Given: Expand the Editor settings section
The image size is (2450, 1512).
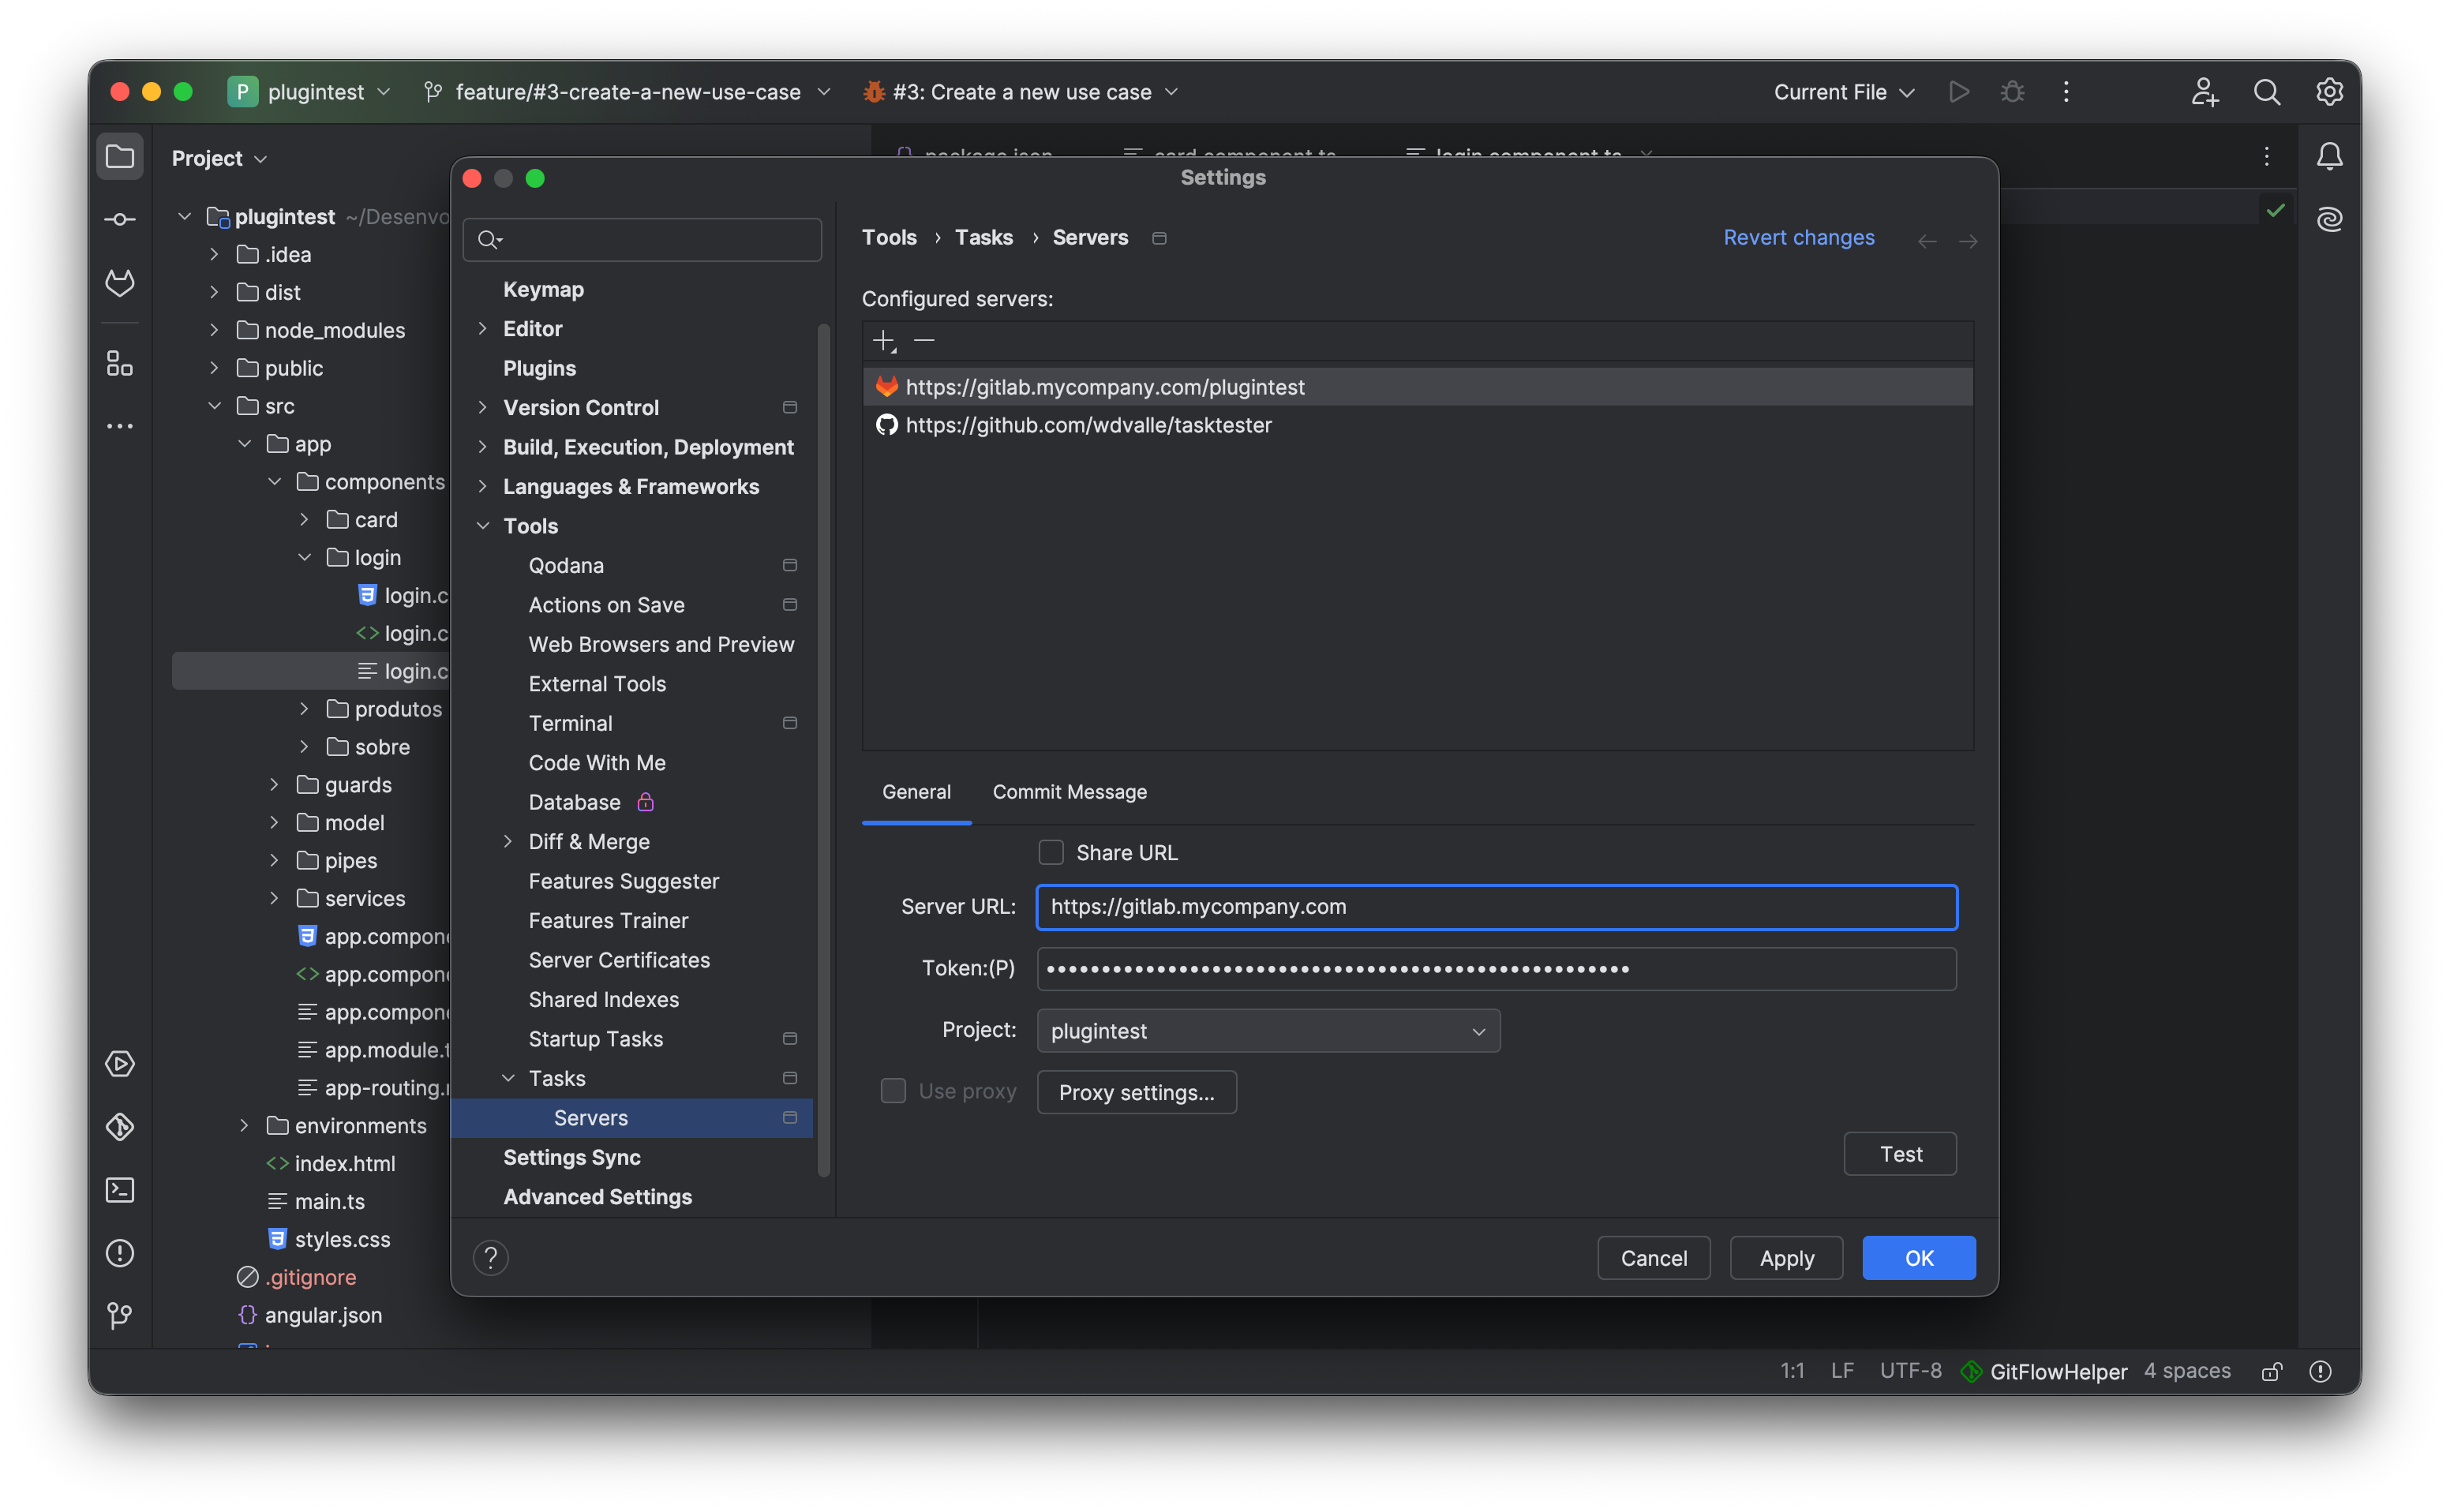Looking at the screenshot, I should (482, 328).
